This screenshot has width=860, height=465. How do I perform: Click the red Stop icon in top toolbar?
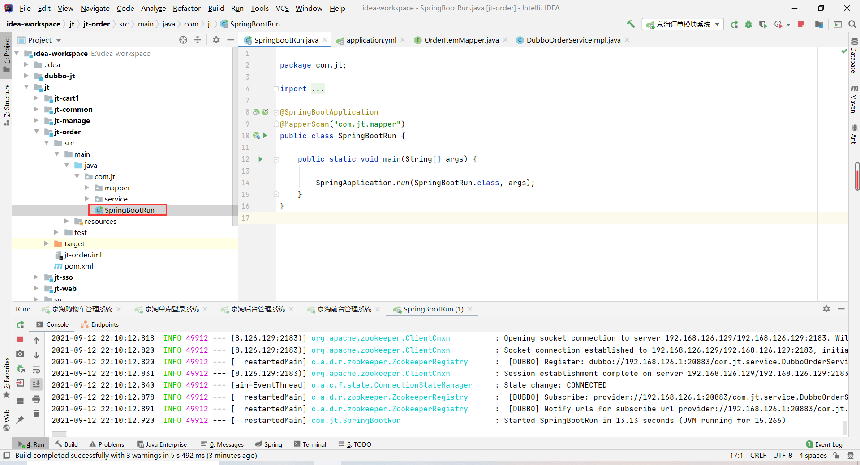point(801,24)
